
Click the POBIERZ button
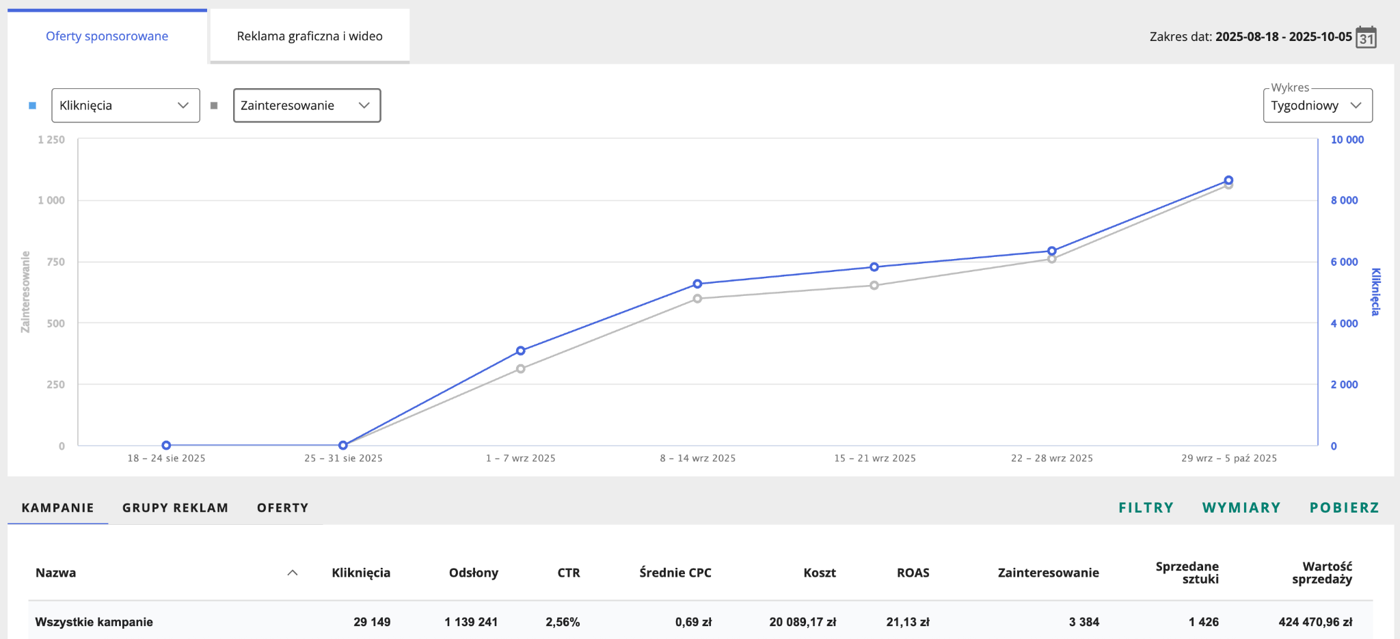pos(1344,508)
